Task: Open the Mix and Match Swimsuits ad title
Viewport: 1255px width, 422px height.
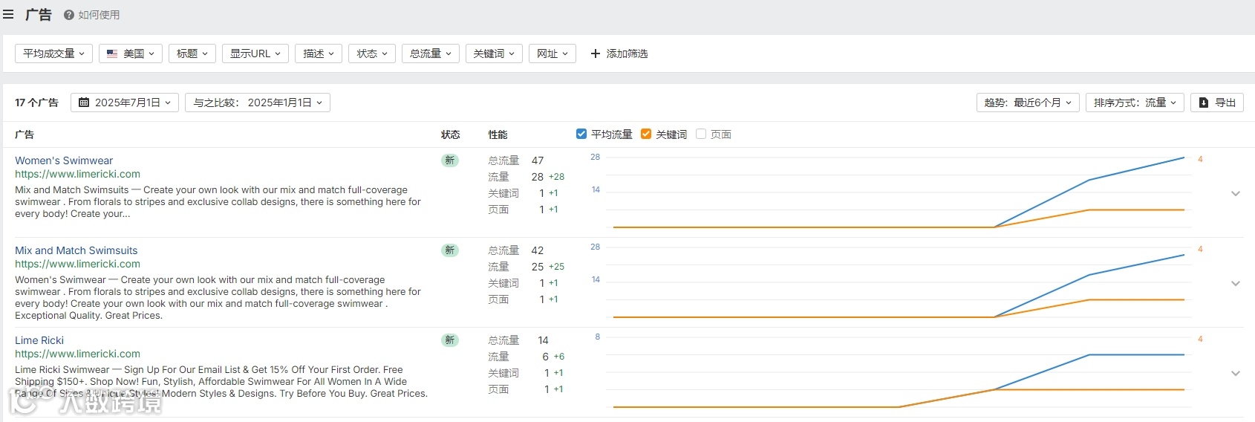Action: pos(76,250)
